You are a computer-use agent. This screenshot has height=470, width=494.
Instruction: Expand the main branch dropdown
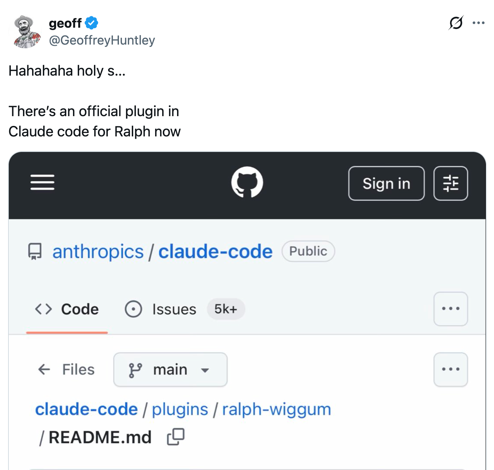(206, 370)
